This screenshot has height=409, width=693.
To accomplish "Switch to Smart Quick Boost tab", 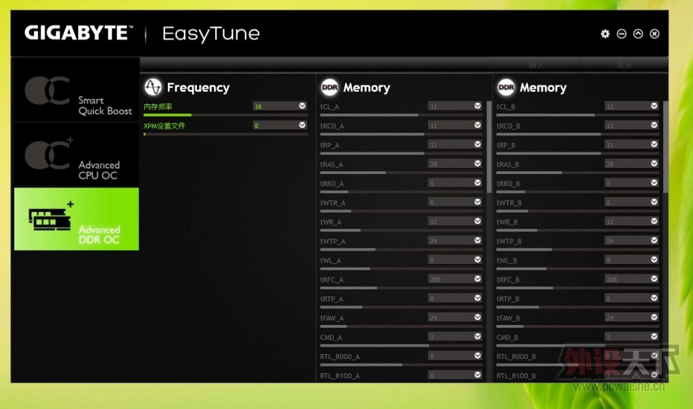I will tap(76, 90).
